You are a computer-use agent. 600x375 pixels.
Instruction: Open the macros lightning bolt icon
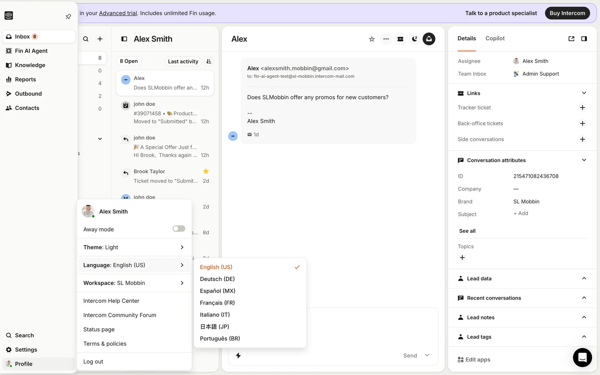238,356
